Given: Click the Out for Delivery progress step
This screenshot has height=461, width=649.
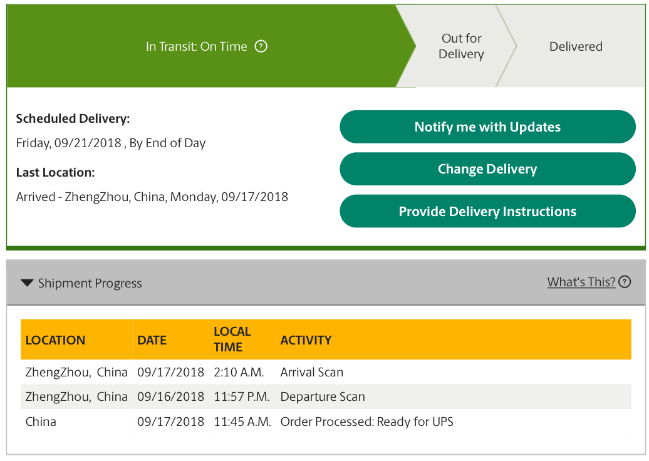Looking at the screenshot, I should pyautogui.click(x=462, y=46).
